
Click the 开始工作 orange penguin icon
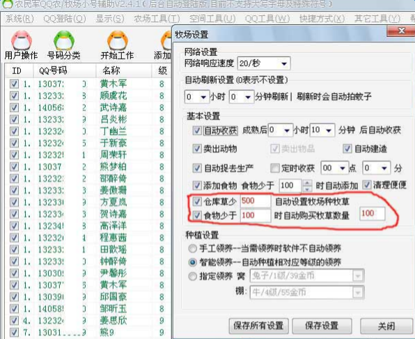[117, 40]
